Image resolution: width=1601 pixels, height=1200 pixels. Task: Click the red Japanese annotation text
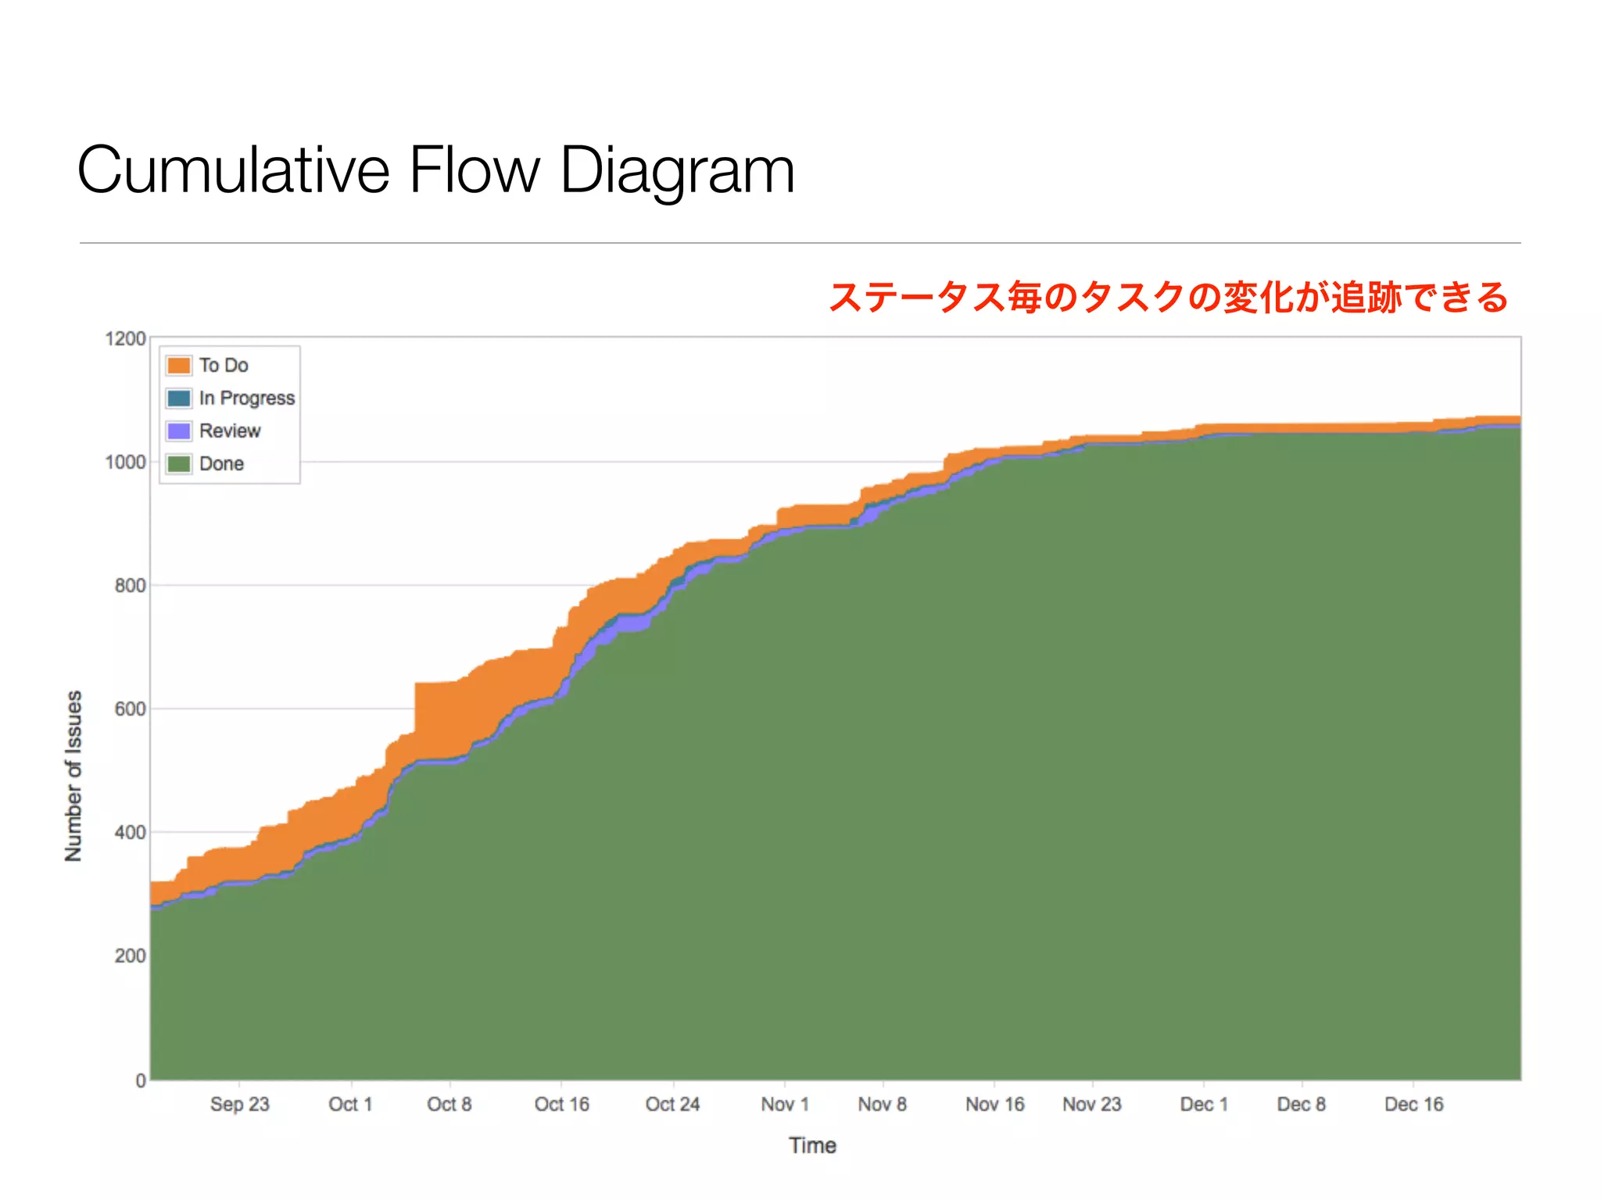(x=1168, y=298)
